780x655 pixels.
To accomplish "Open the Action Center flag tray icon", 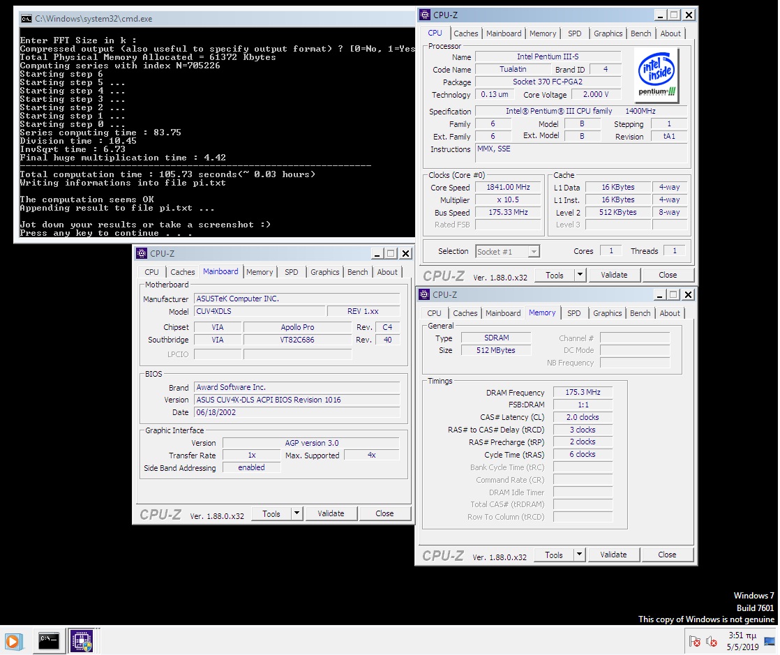I will click(695, 642).
